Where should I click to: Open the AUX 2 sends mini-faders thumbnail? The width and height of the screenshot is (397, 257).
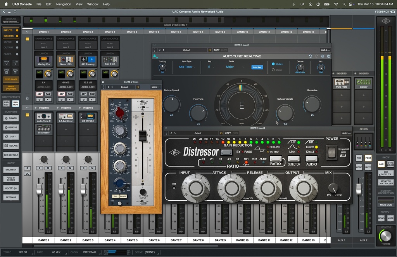click(364, 141)
